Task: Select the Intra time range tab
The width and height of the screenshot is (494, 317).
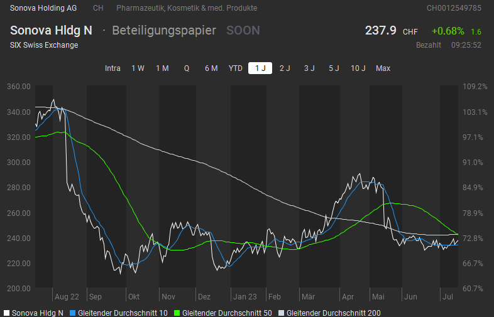Action: click(x=113, y=68)
